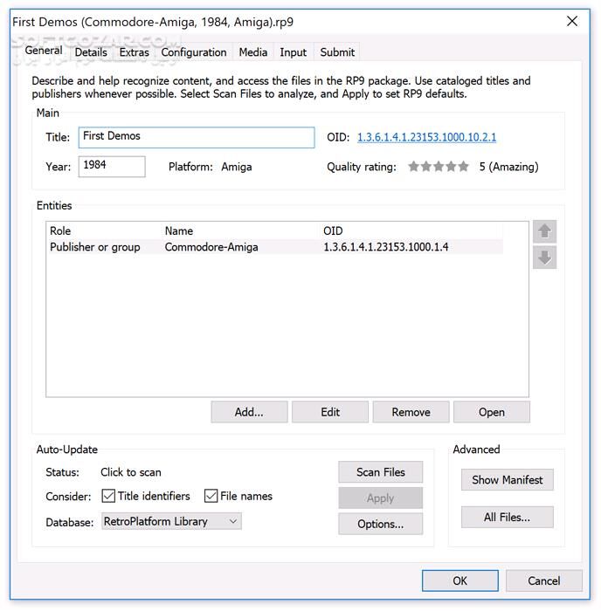Toggle the File names checkbox
Image resolution: width=601 pixels, height=611 pixels.
[x=211, y=496]
